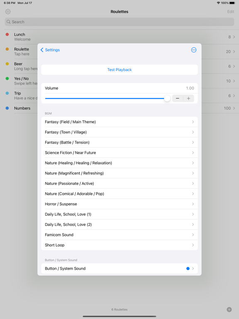Click chevron next to Yes / No count 10

pyautogui.click(x=234, y=81)
